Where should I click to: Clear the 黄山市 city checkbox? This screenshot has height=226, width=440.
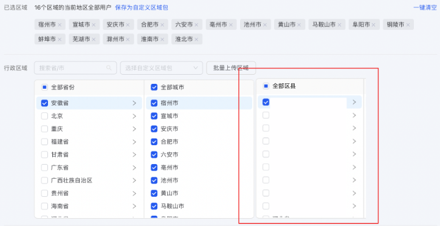(154, 193)
